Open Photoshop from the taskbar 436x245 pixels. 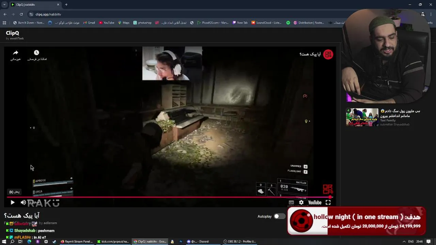[x=181, y=242]
